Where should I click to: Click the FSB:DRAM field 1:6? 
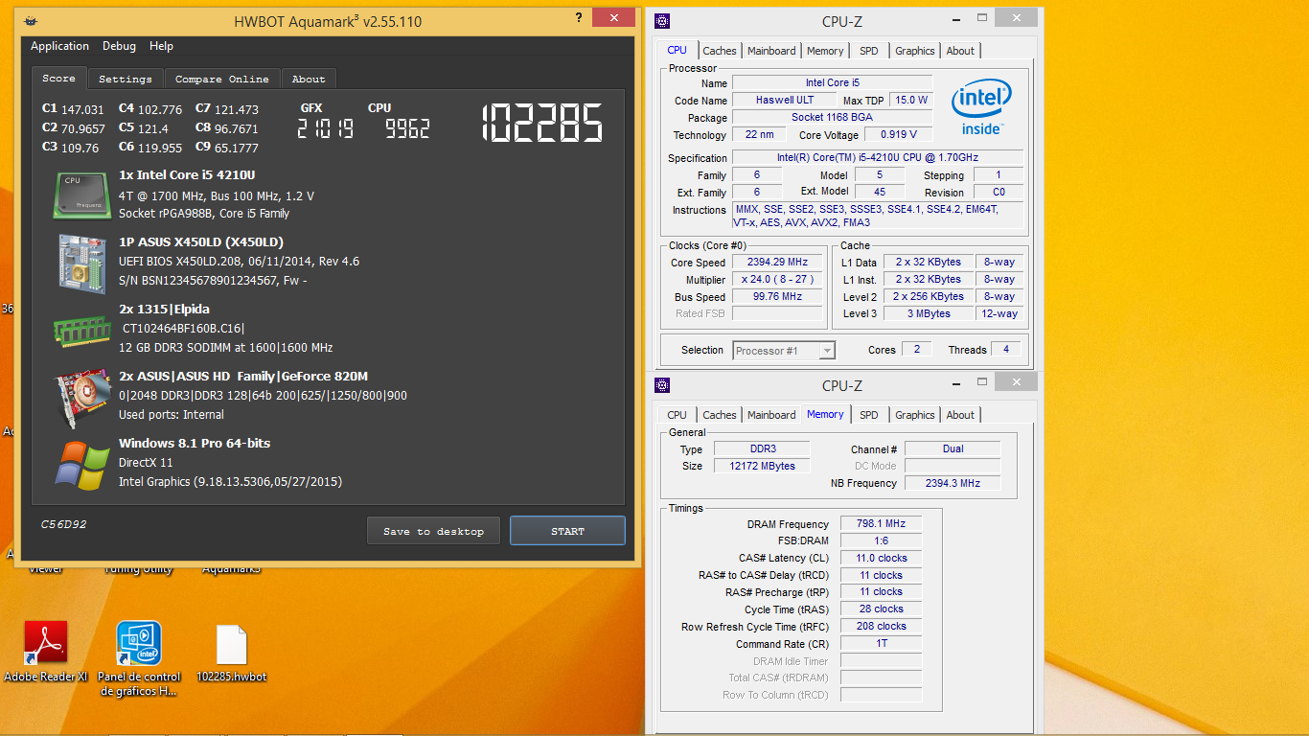[882, 541]
